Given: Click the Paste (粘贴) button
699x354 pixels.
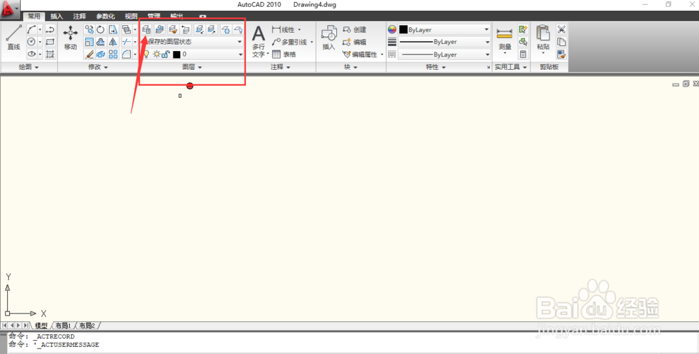Looking at the screenshot, I should click(543, 39).
